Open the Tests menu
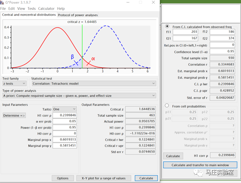The width and height of the screenshot is (241, 183). coord(31,8)
